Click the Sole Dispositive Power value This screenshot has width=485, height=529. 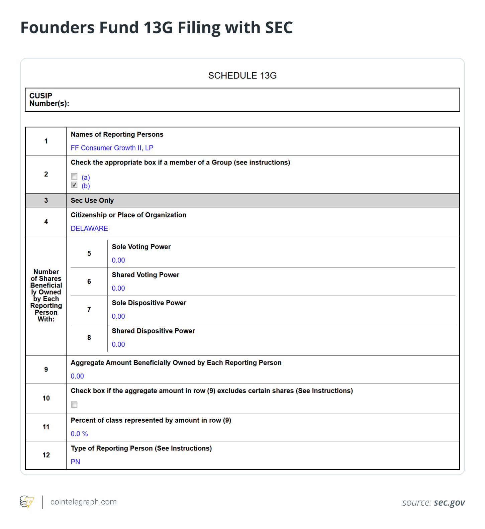click(118, 316)
